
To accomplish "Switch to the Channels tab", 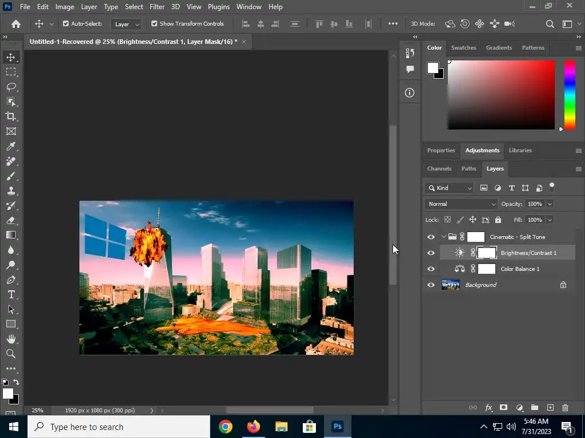I will [x=439, y=169].
